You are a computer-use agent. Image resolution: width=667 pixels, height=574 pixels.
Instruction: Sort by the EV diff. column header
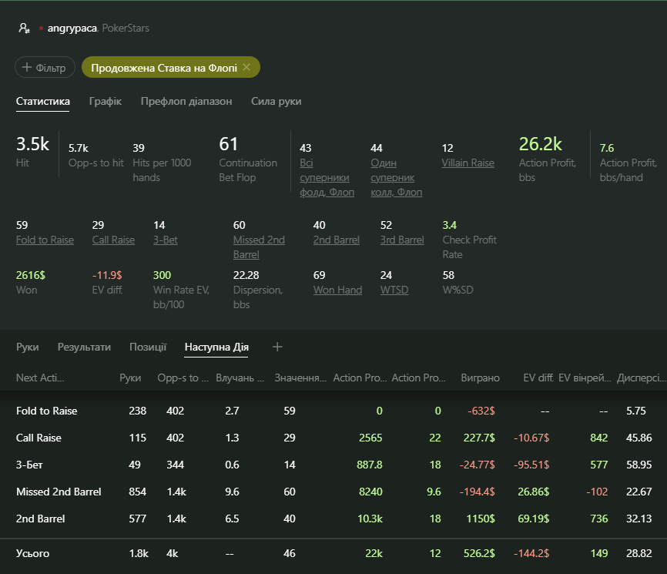point(538,378)
